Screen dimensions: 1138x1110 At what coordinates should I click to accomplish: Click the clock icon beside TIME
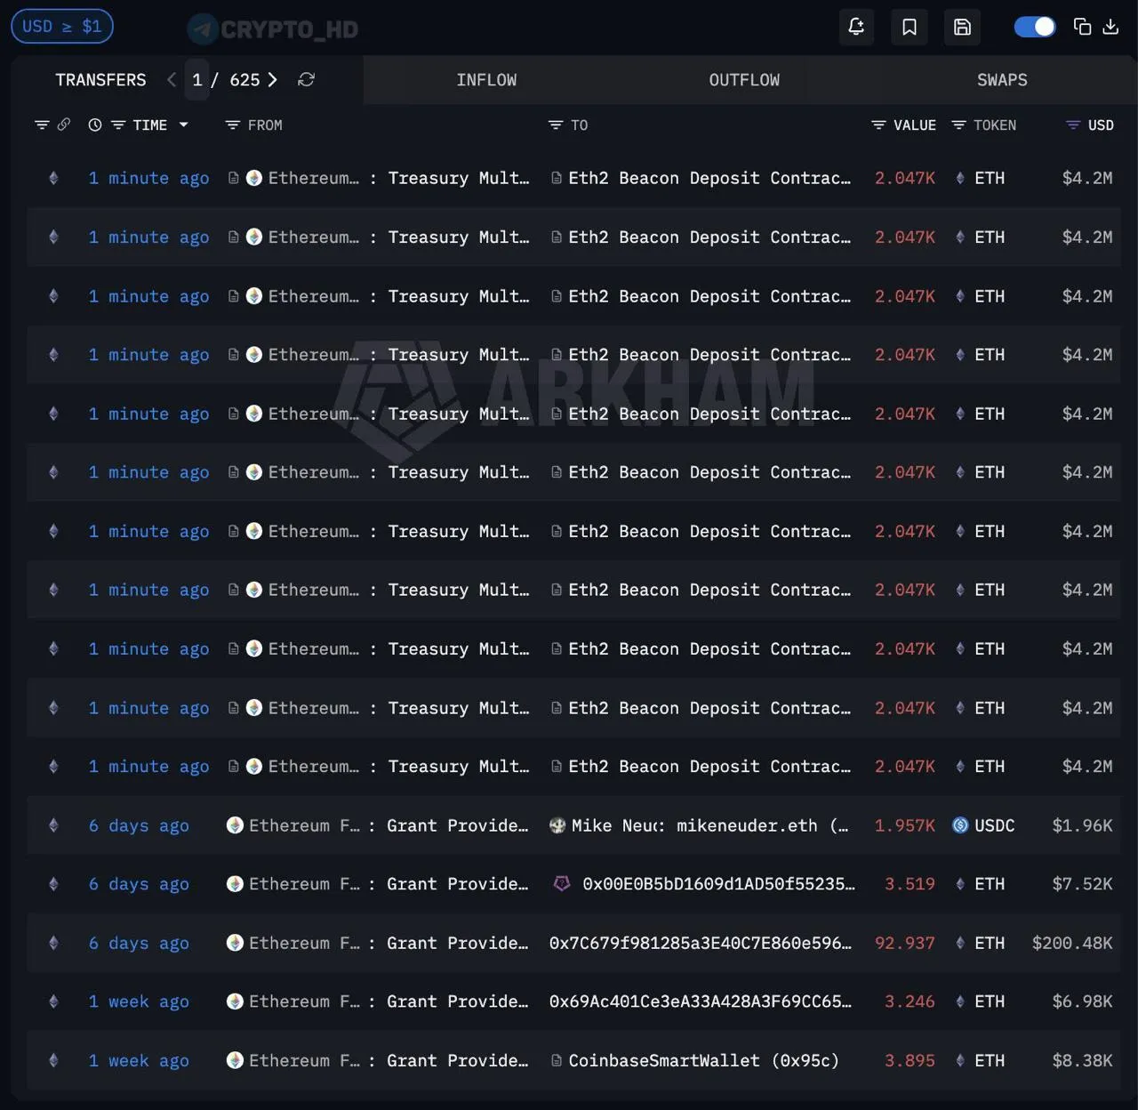point(95,125)
